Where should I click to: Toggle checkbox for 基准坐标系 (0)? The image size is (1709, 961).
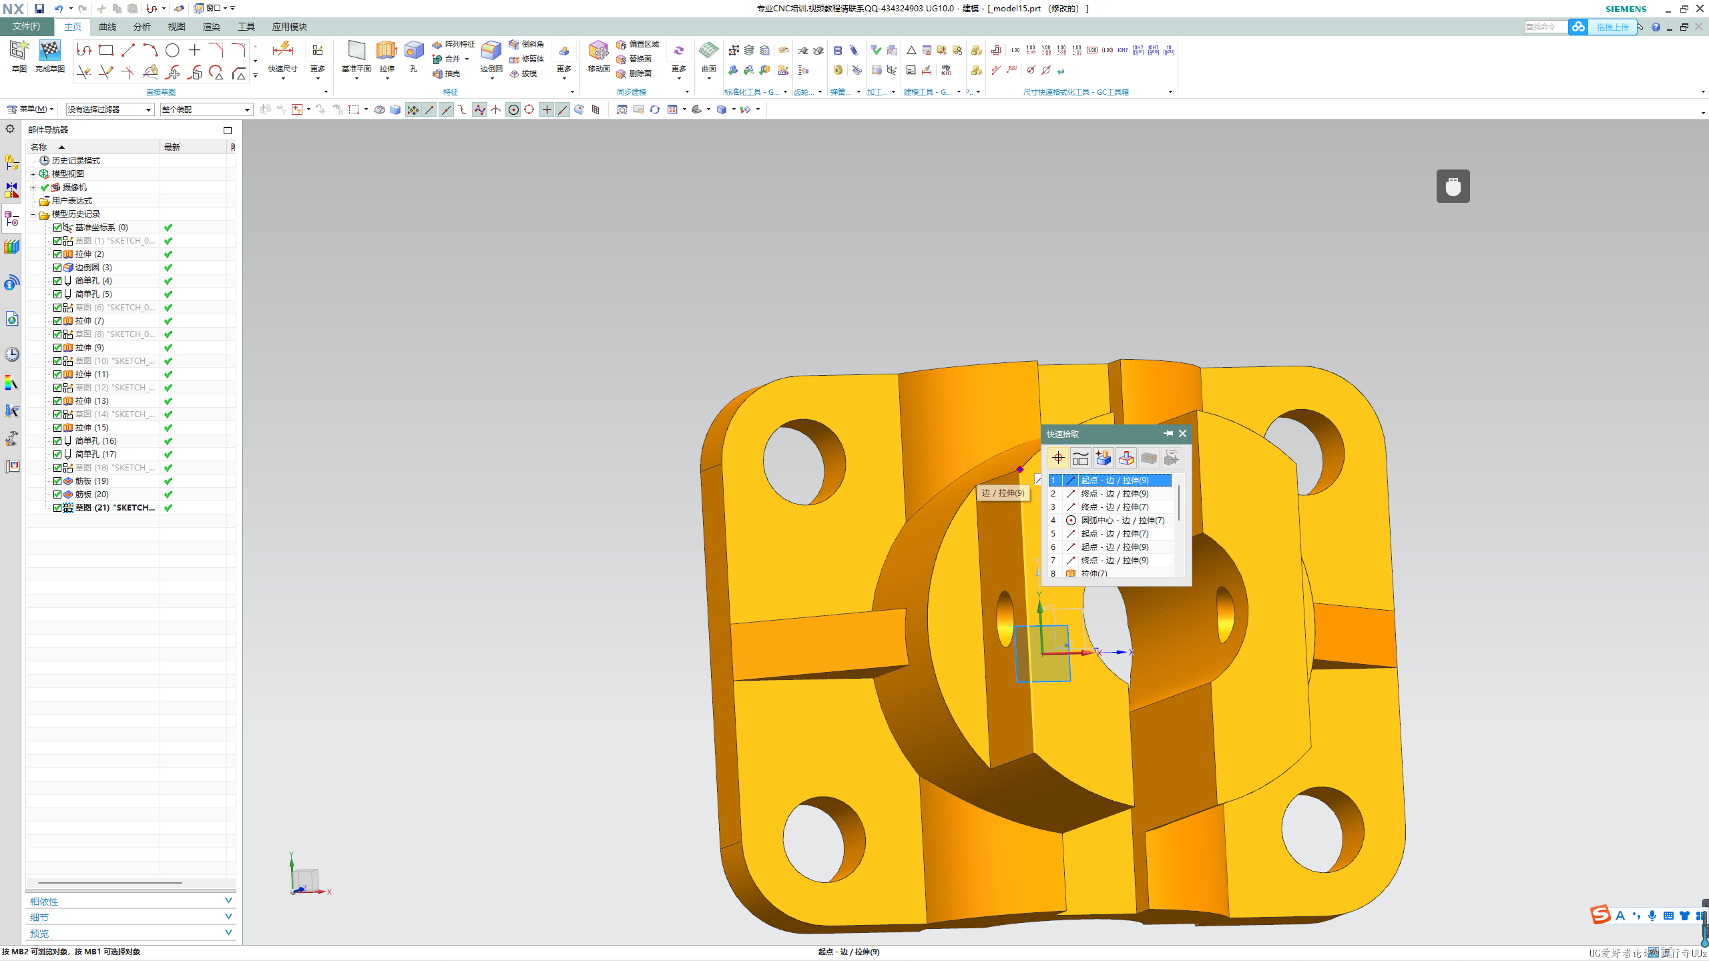click(57, 228)
